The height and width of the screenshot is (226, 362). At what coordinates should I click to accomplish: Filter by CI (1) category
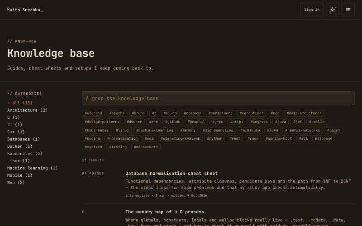pos(15,125)
